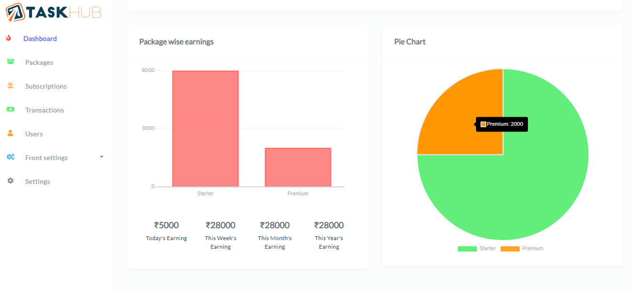Image resolution: width=632 pixels, height=293 pixels.
Task: Open the Users page link
Action: click(33, 134)
